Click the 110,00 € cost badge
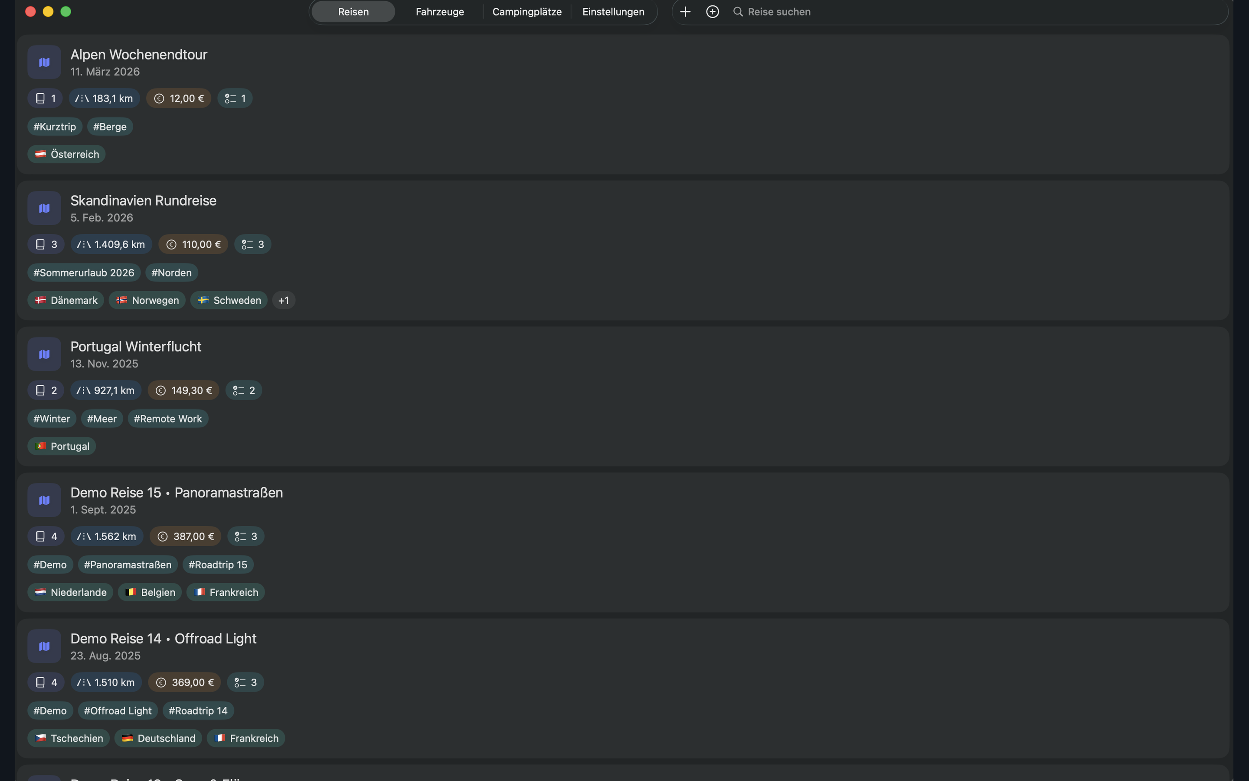Image resolution: width=1249 pixels, height=781 pixels. [193, 244]
